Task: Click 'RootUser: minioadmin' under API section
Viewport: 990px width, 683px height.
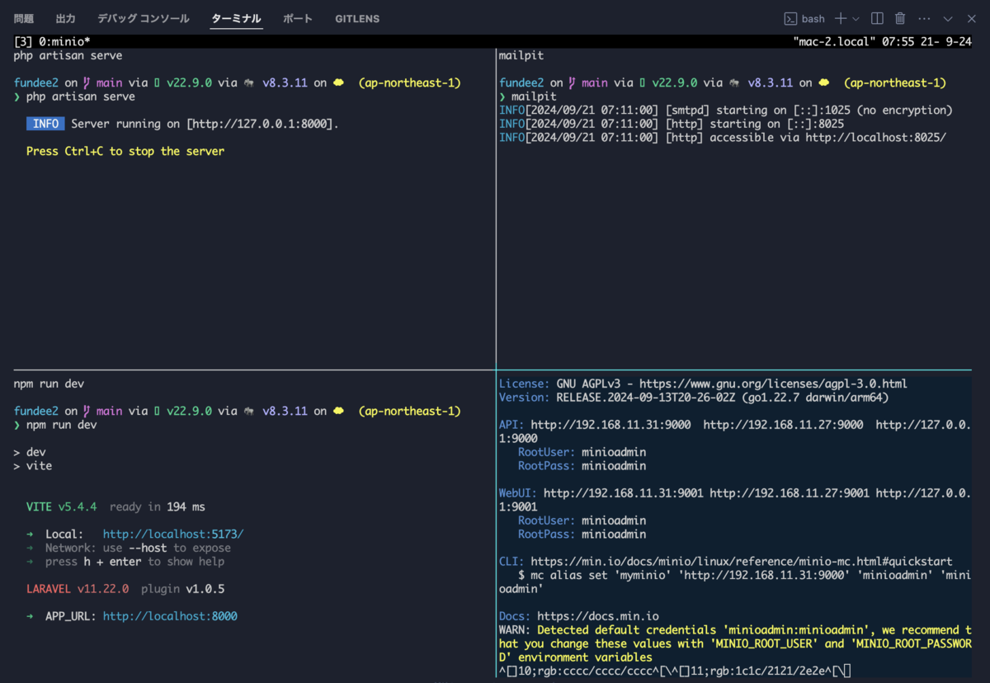Action: [x=582, y=452]
